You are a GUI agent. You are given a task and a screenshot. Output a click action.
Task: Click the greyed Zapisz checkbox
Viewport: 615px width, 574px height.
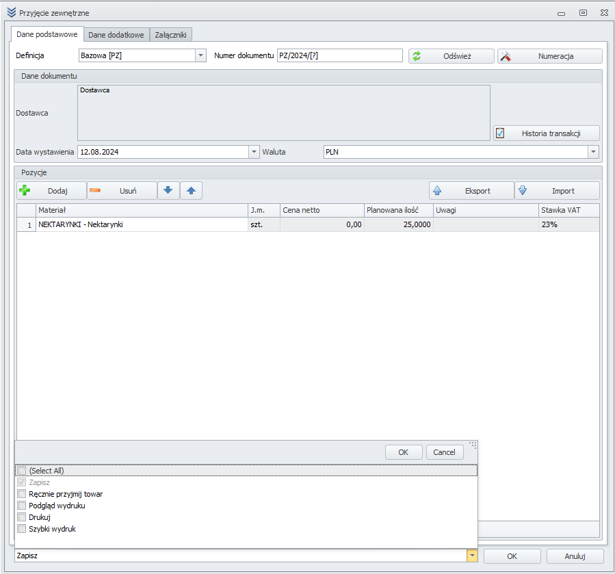22,482
